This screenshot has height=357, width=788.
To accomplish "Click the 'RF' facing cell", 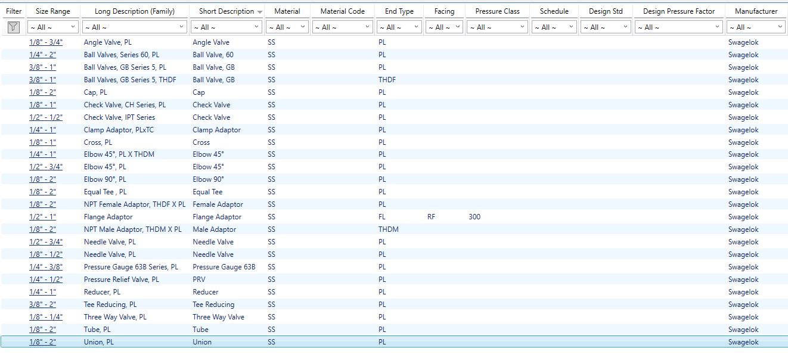I will 432,217.
